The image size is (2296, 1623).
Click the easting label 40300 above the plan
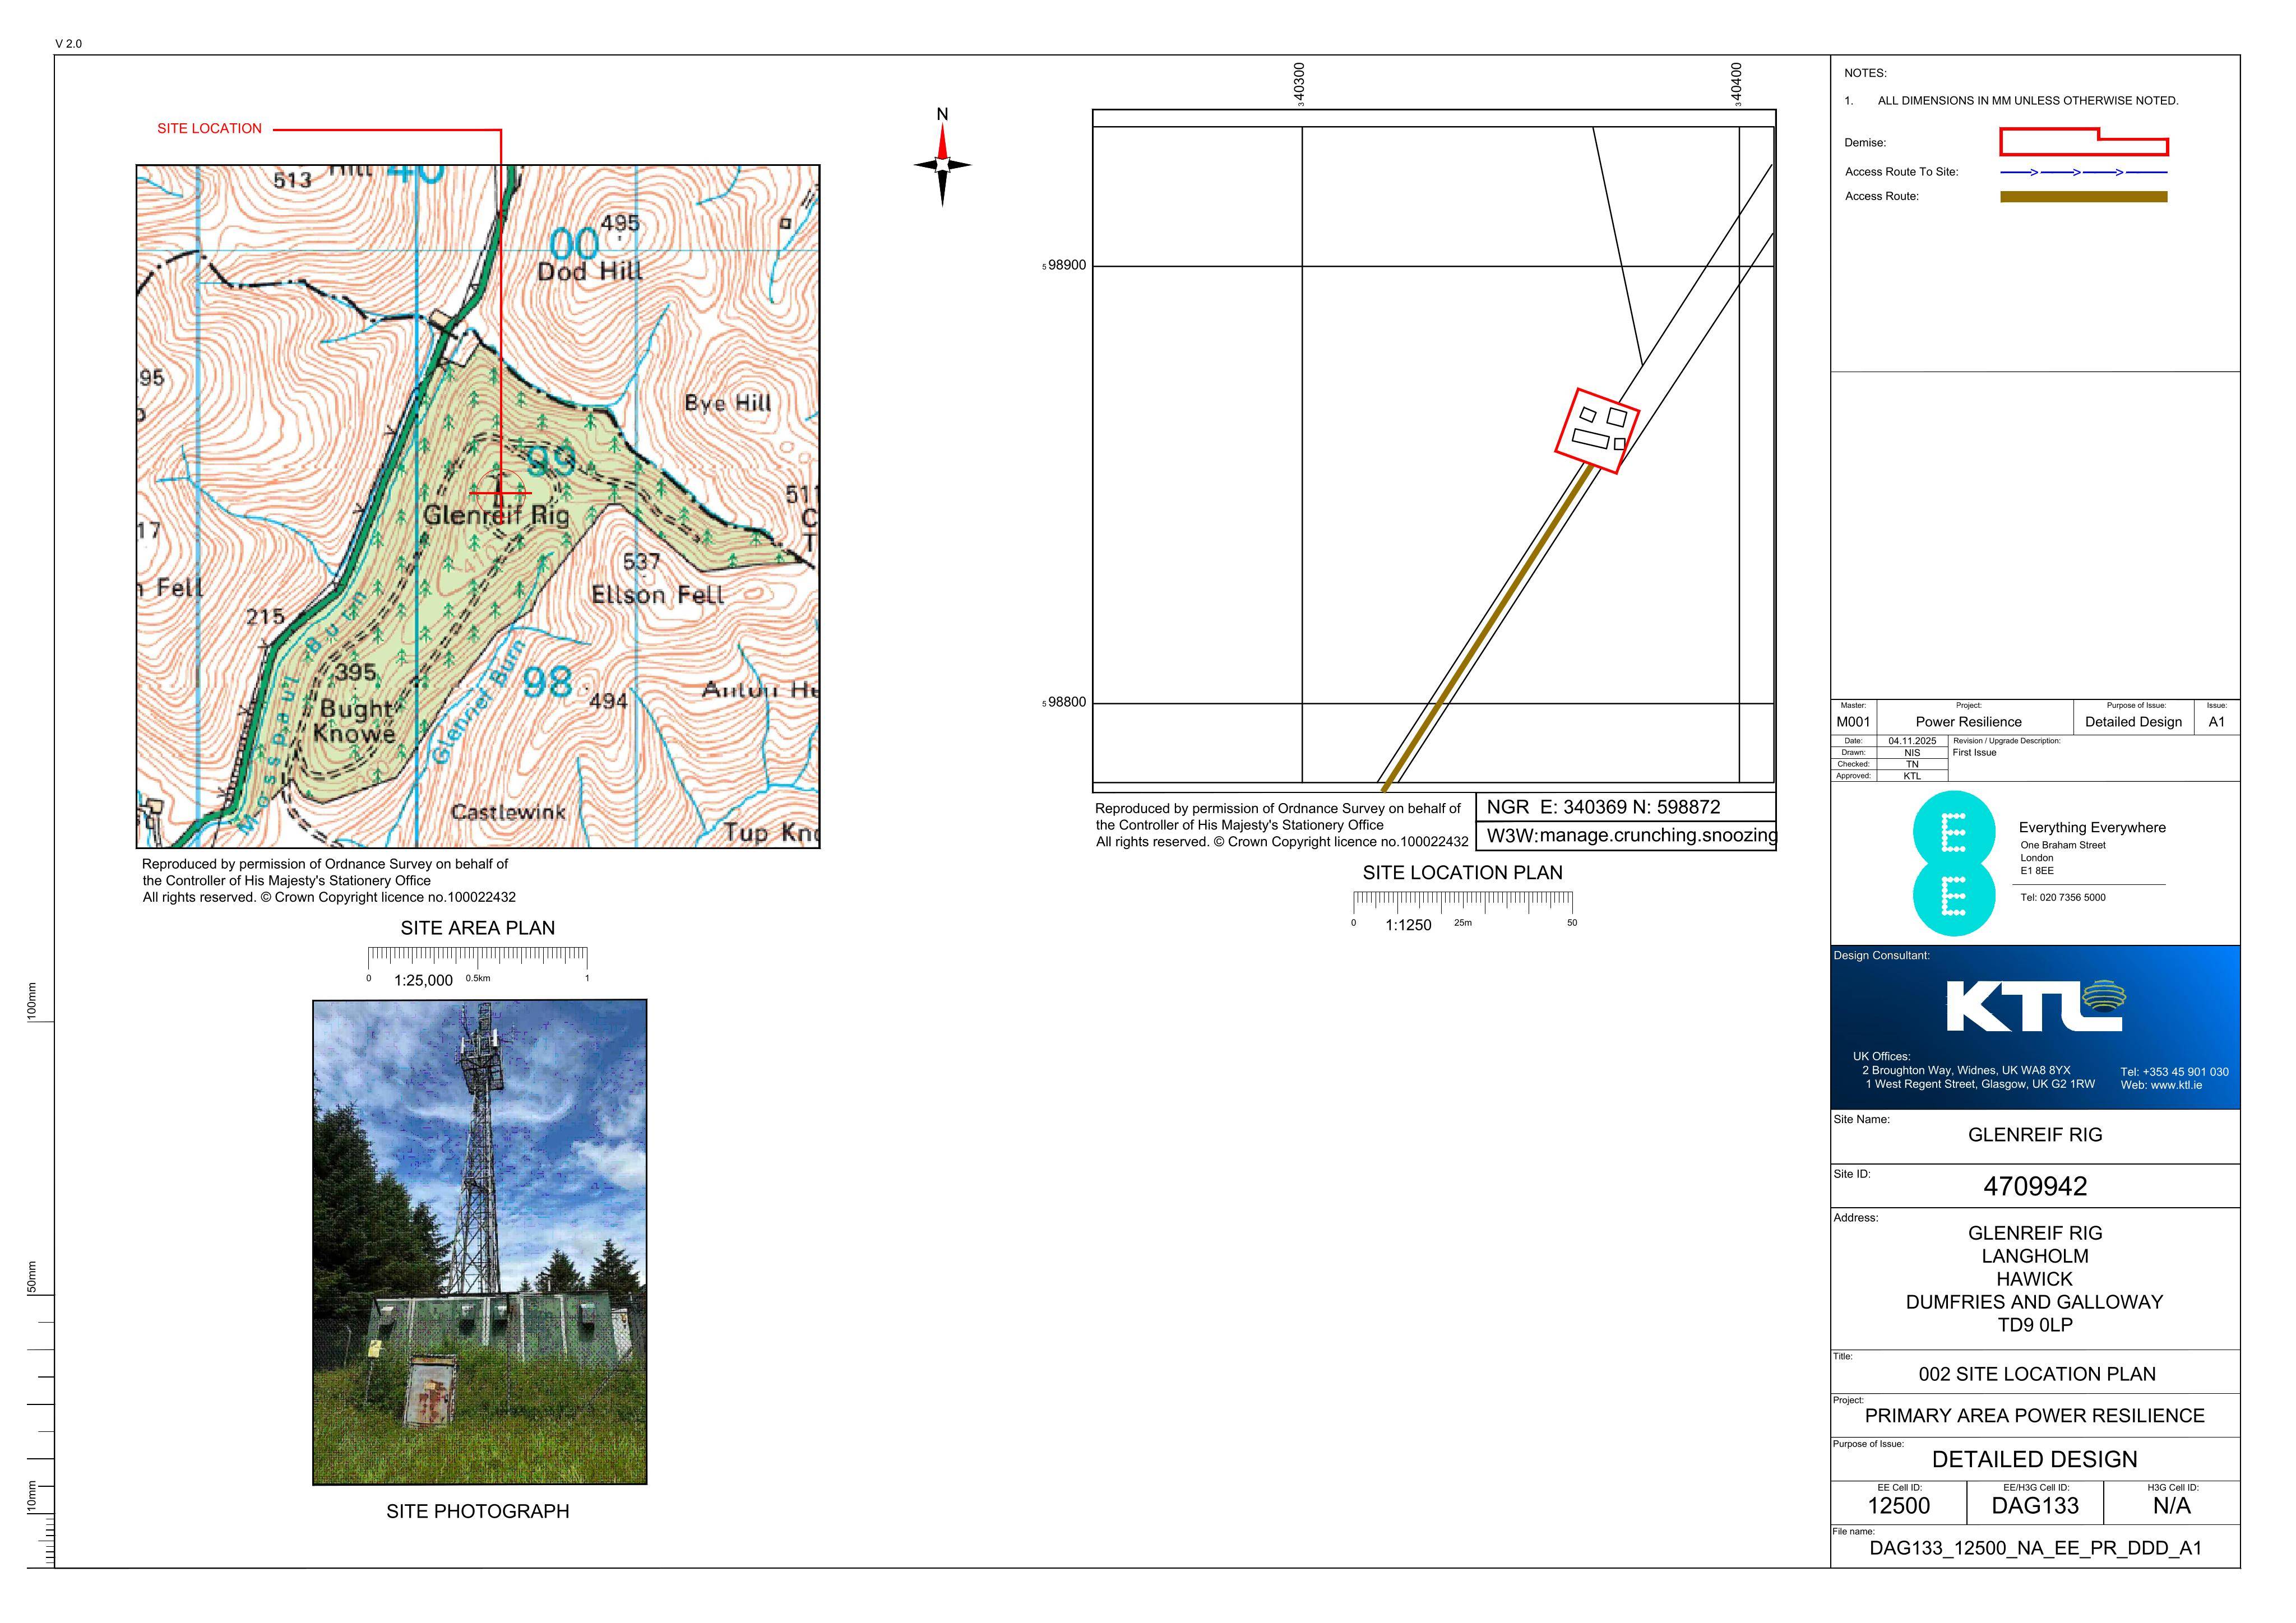pyautogui.click(x=1299, y=84)
